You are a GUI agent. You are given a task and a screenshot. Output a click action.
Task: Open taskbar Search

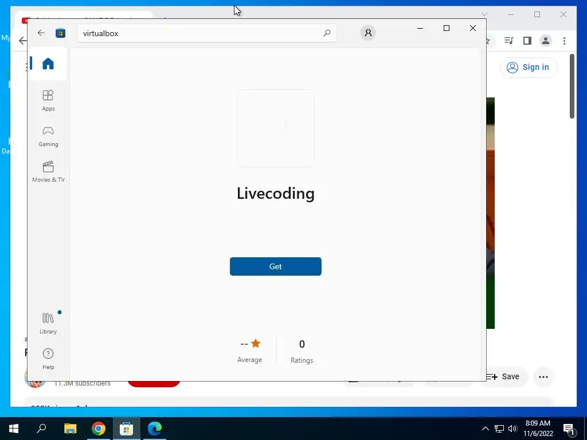point(41,429)
